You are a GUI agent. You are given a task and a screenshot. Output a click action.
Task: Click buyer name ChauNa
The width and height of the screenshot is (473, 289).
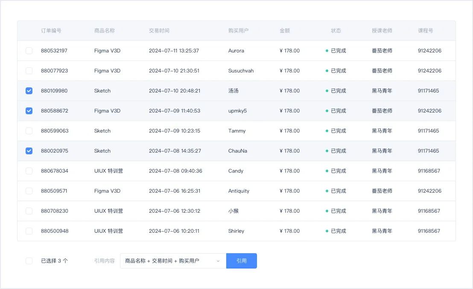click(x=238, y=151)
